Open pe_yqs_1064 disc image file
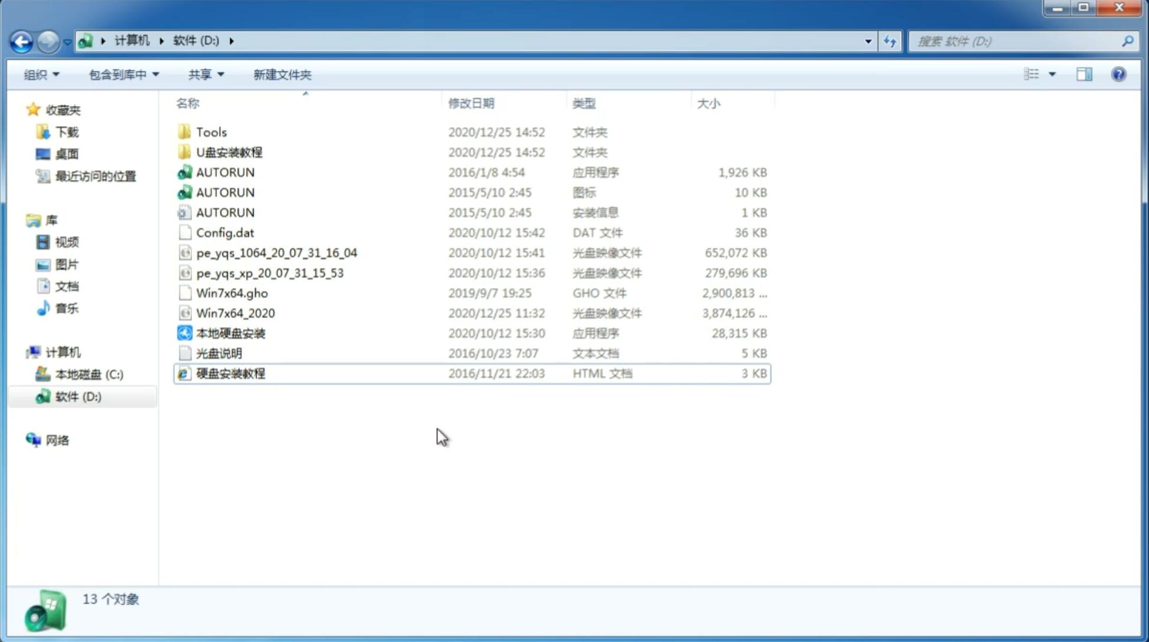This screenshot has width=1149, height=642. pyautogui.click(x=276, y=253)
